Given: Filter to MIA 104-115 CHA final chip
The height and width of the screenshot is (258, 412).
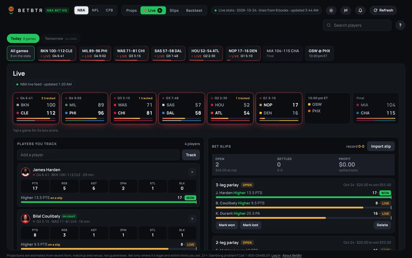Looking at the screenshot, I should 283,53.
